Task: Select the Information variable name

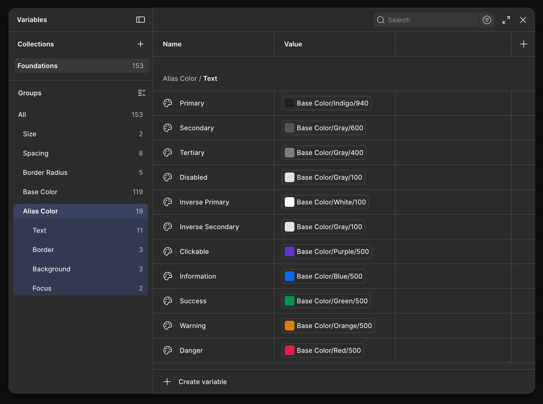Action: pos(198,276)
